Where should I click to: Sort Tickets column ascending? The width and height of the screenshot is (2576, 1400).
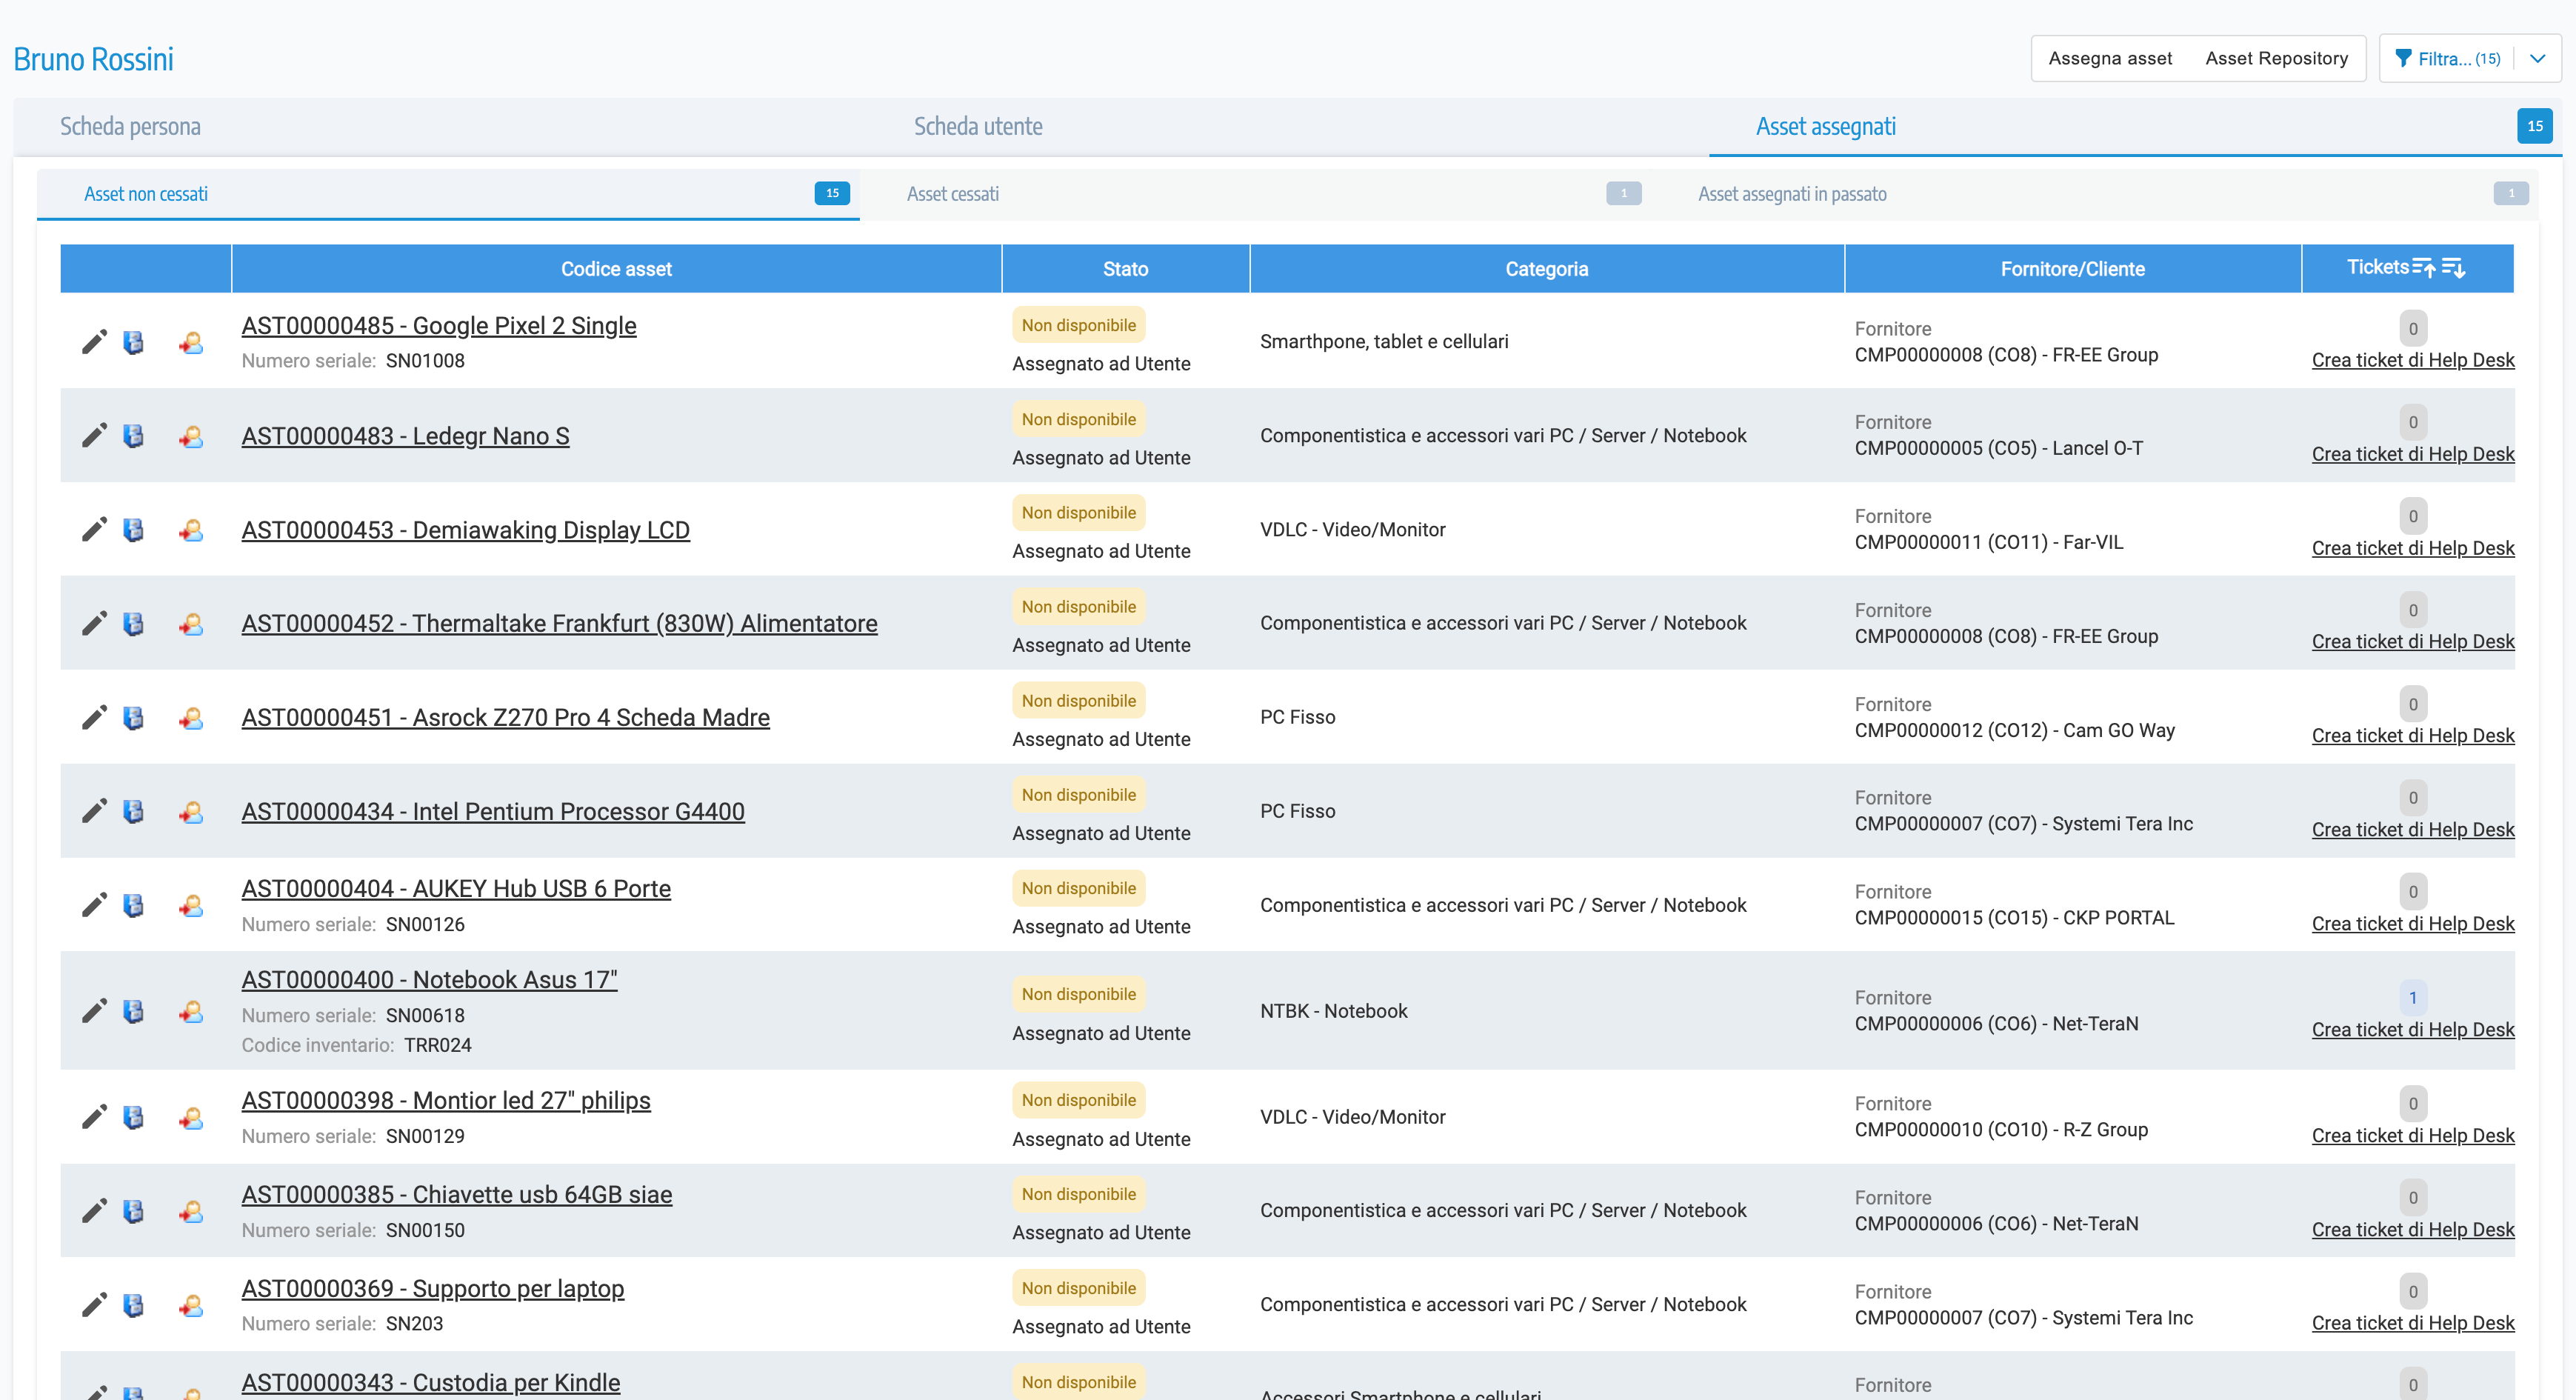pos(2423,267)
